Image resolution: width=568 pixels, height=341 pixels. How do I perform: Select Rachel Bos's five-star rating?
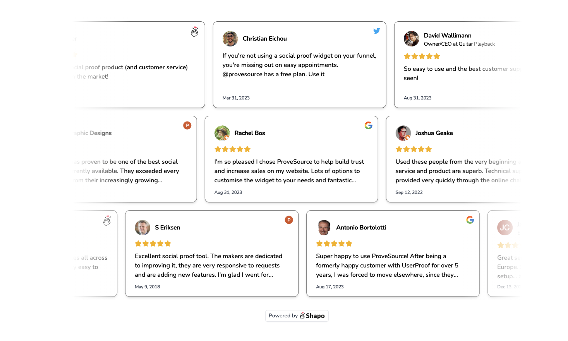click(x=232, y=149)
